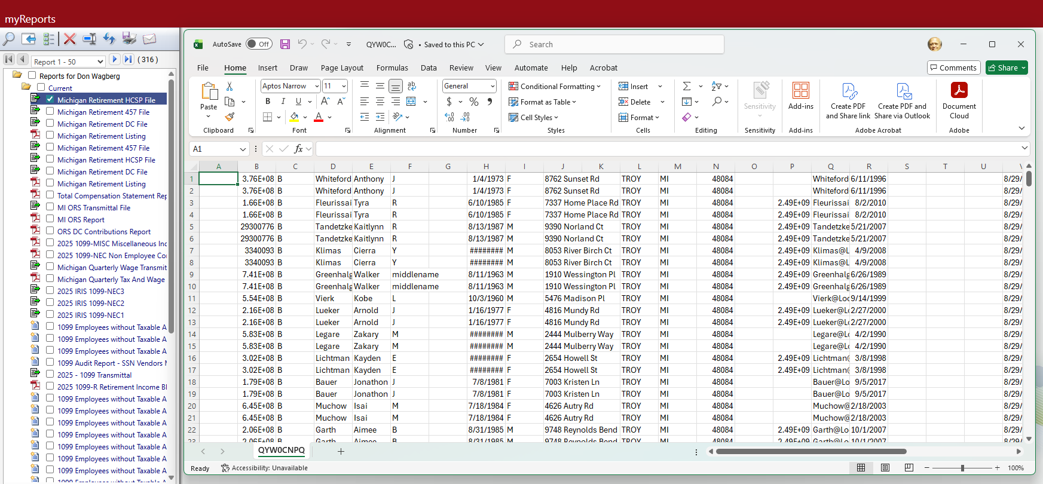Click the red X delete icon in myReports

coord(70,39)
